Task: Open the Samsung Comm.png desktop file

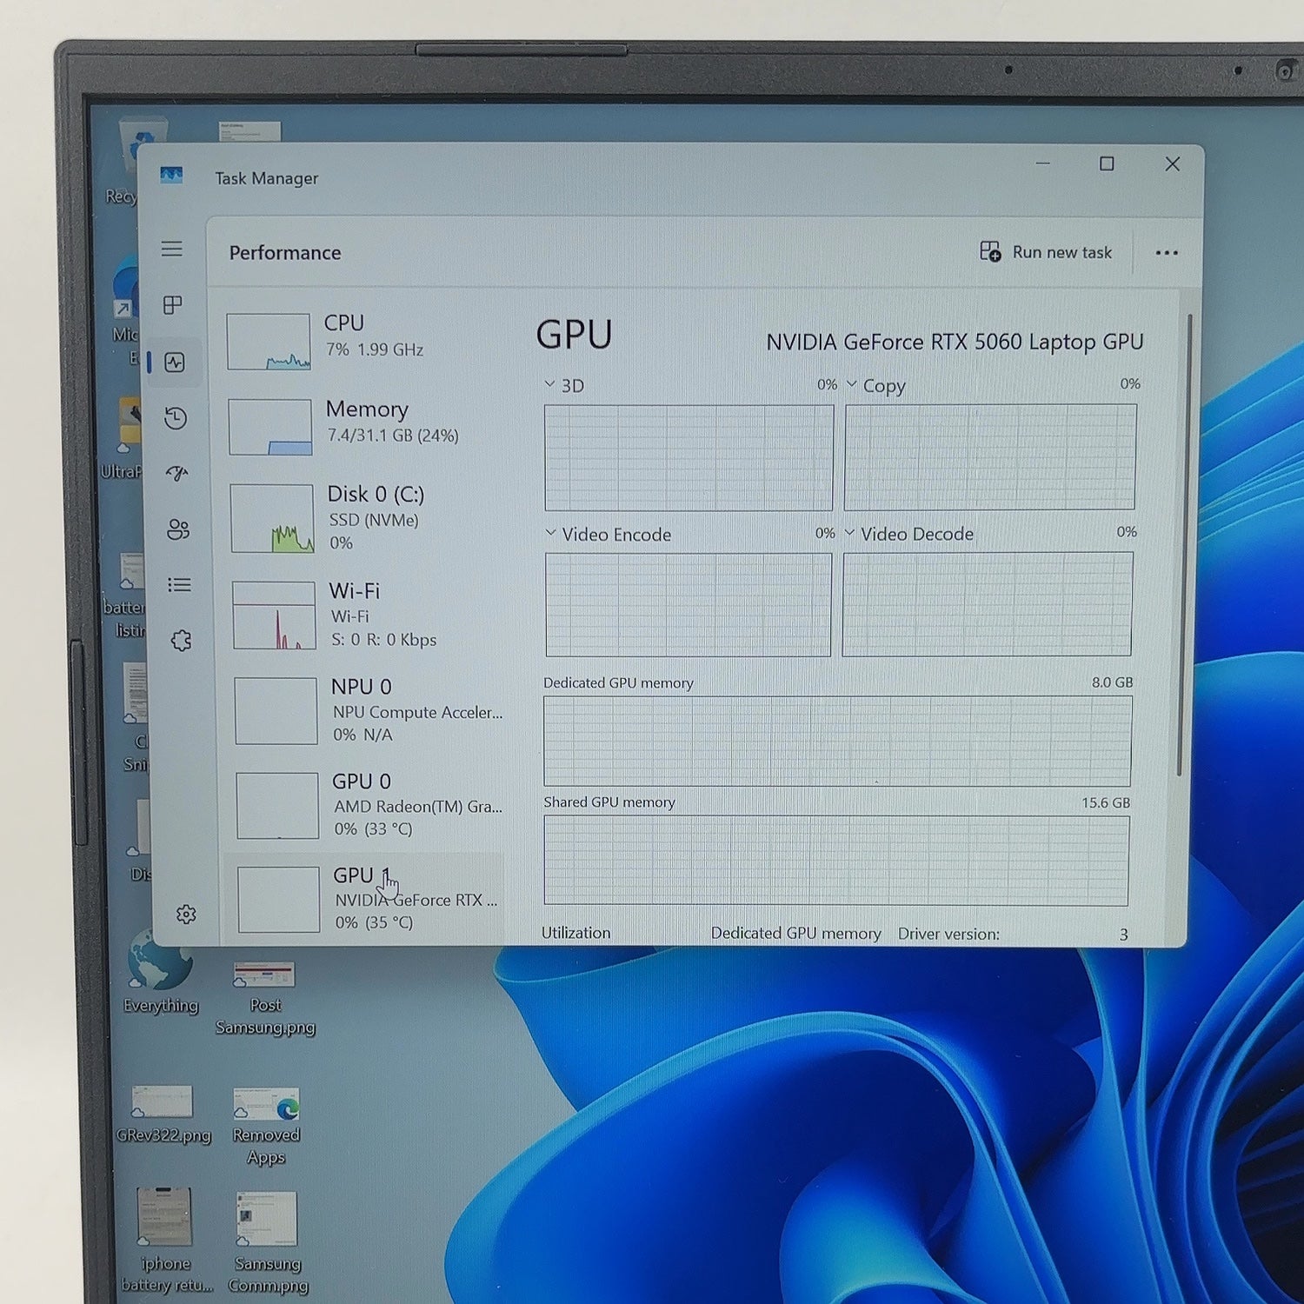Action: pyautogui.click(x=268, y=1242)
